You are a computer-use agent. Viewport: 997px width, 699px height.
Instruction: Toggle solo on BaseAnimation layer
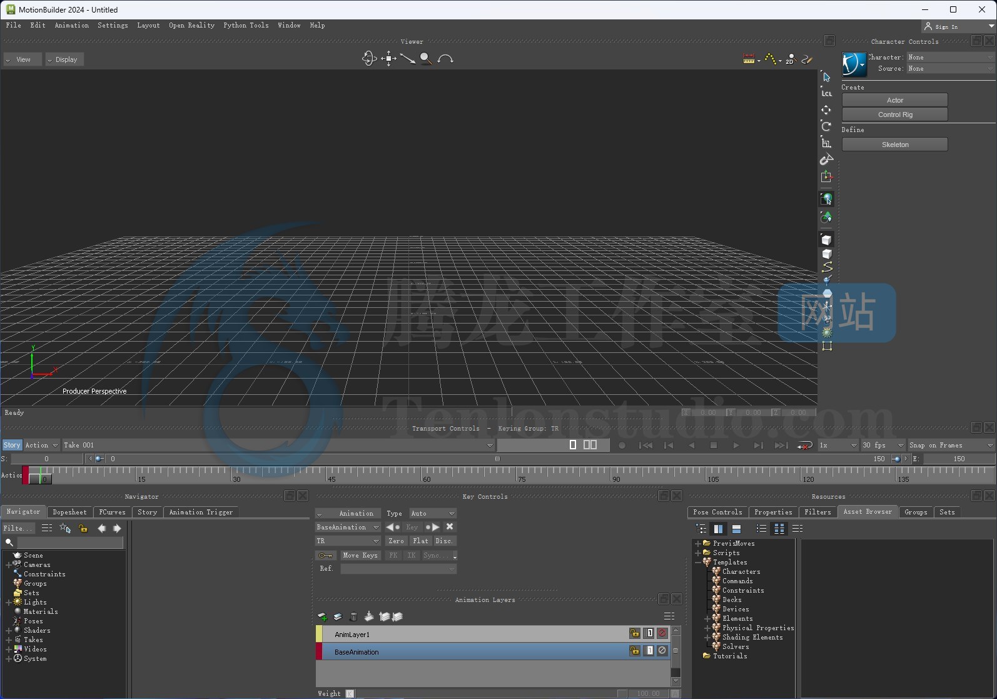click(x=649, y=651)
